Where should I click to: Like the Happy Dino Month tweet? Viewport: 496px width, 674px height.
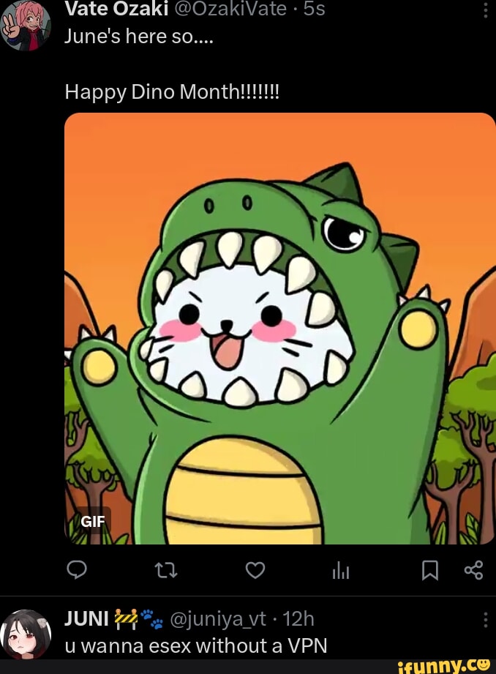coord(255,570)
